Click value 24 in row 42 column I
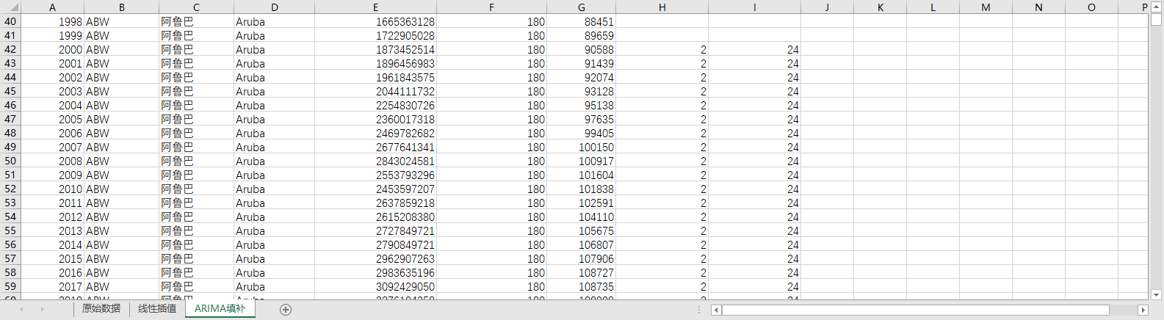 click(754, 49)
